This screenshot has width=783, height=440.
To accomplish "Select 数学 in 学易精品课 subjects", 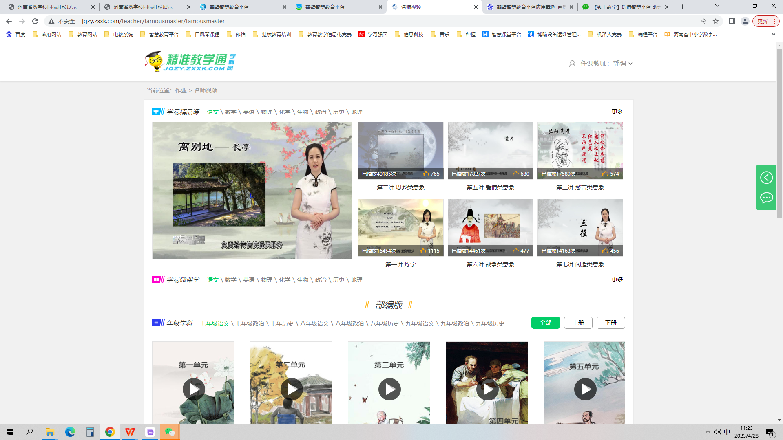I will [230, 112].
